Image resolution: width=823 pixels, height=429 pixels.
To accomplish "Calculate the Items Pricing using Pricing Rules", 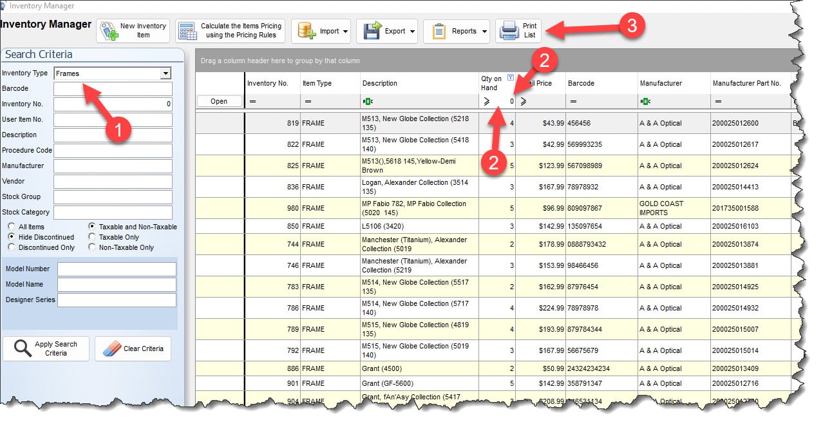I will (x=230, y=31).
